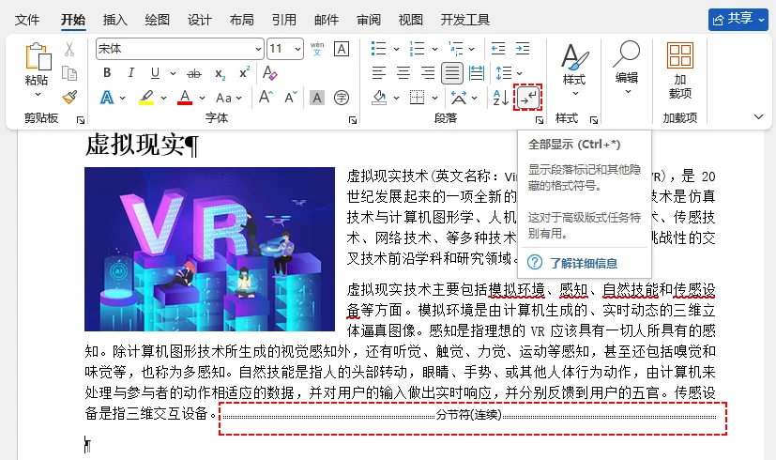Toggle Subscript formatting

click(220, 74)
